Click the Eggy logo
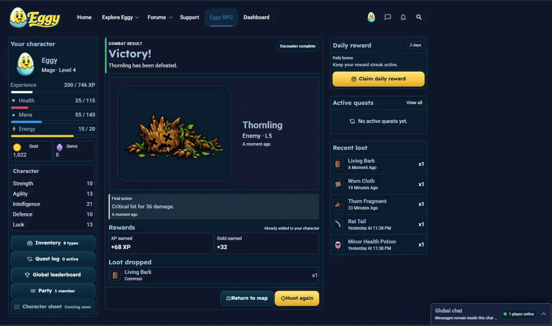 pyautogui.click(x=34, y=18)
